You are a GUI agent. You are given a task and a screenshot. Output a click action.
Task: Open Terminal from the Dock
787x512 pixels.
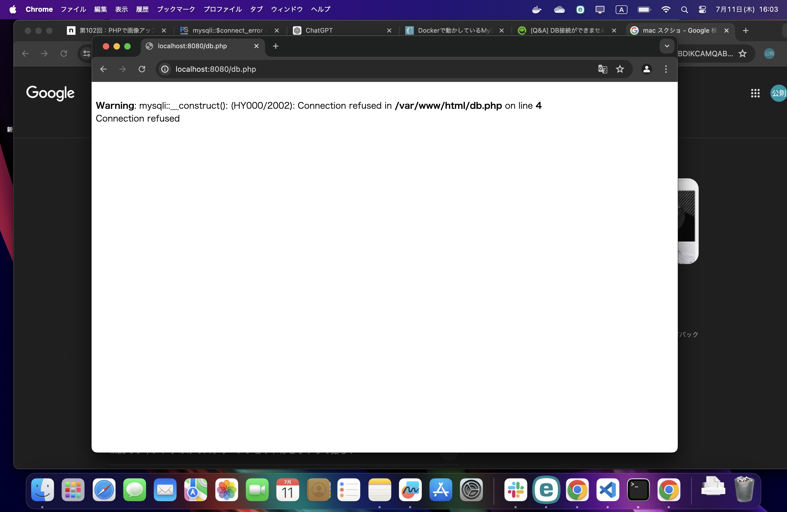(x=638, y=490)
